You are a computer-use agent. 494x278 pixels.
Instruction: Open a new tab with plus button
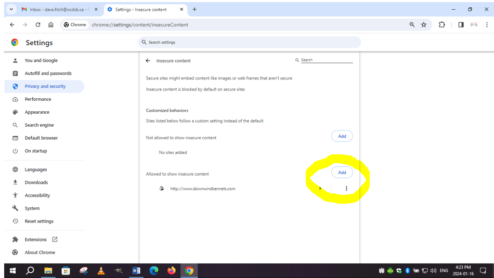coord(194,9)
